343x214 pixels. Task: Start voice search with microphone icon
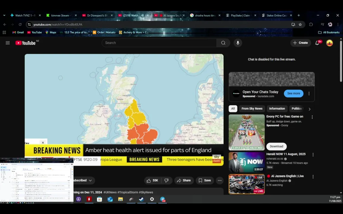[x=238, y=43]
